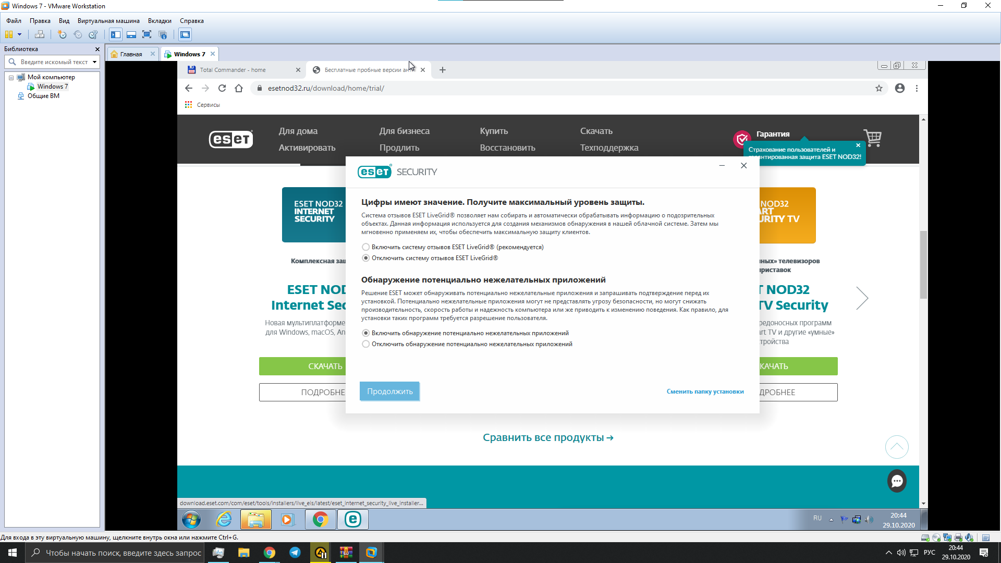Open the Виртуальная машина menu
Image resolution: width=1001 pixels, height=563 pixels.
click(x=108, y=21)
